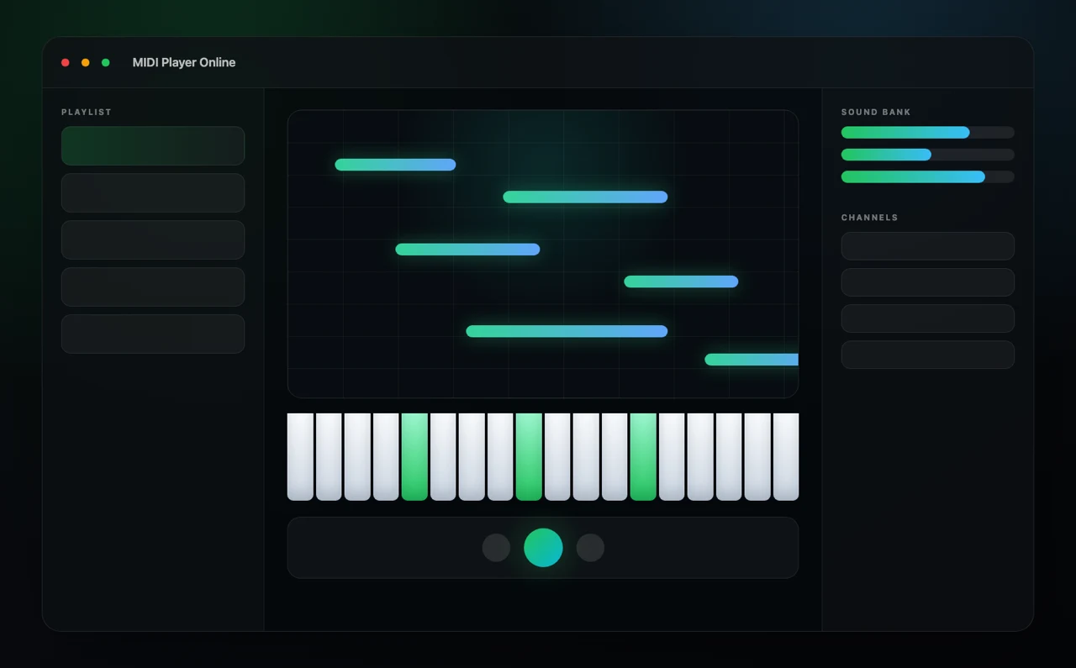Select the fourth and last Channels row
Screen dimensions: 1076x668
(x=928, y=355)
